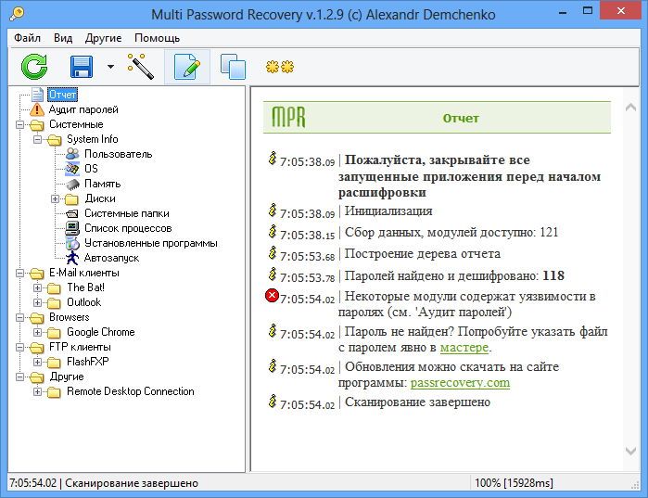Click log entry Паролей найдено и дешифровано: 118
This screenshot has width=648, height=498.
(x=454, y=275)
